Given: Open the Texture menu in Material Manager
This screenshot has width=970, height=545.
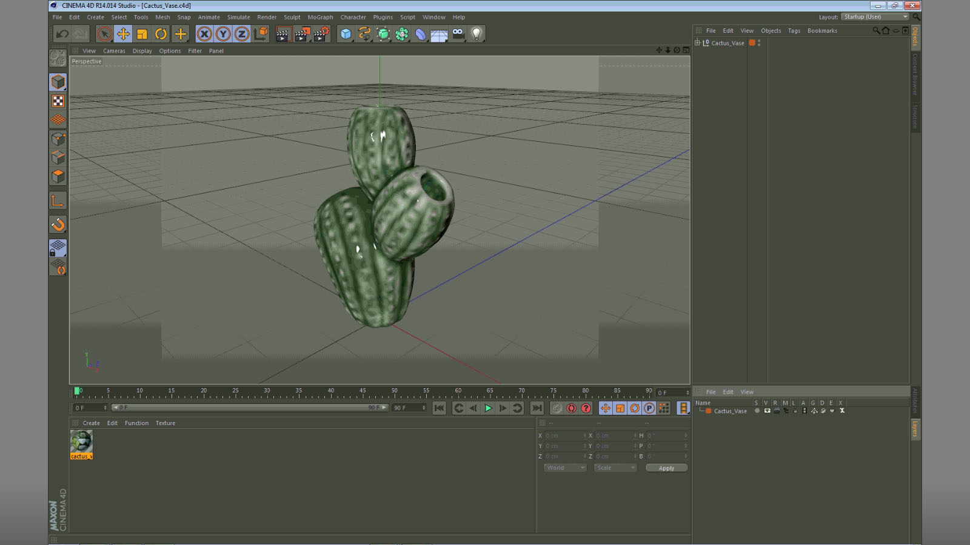Looking at the screenshot, I should 165,423.
